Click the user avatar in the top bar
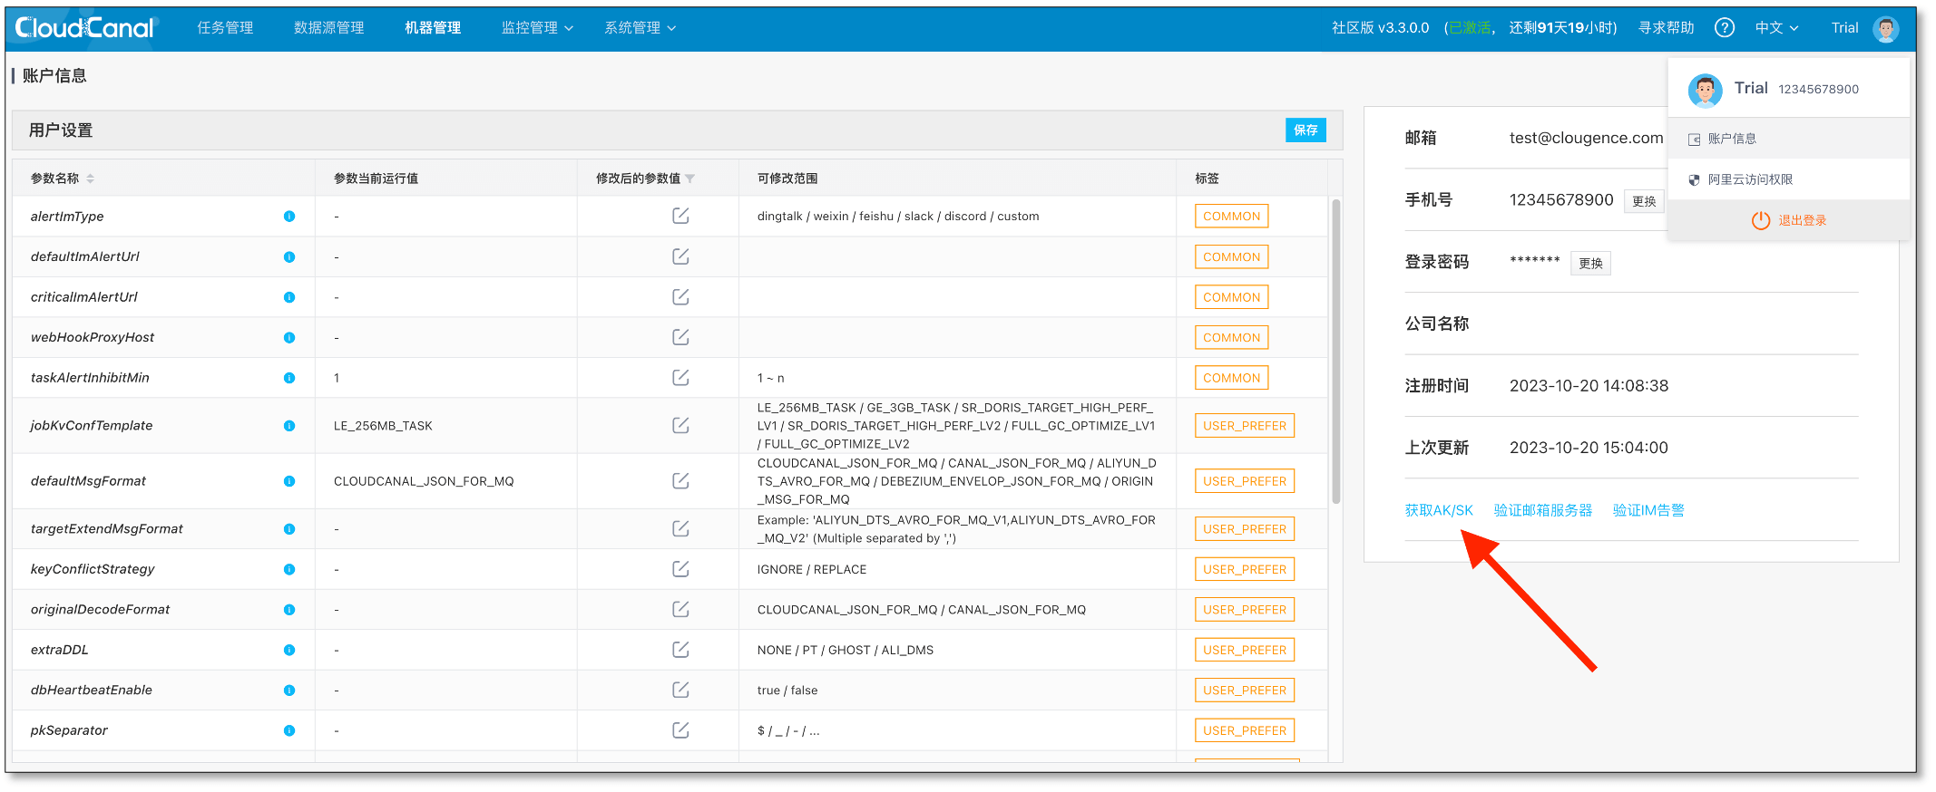Screen dimensions: 1936x792 click(1886, 29)
